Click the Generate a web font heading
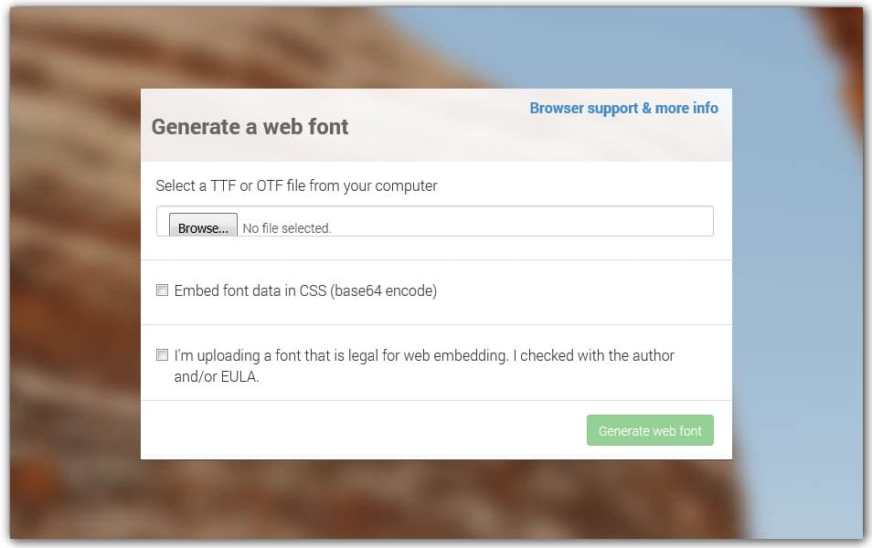This screenshot has width=872, height=548. [x=250, y=127]
